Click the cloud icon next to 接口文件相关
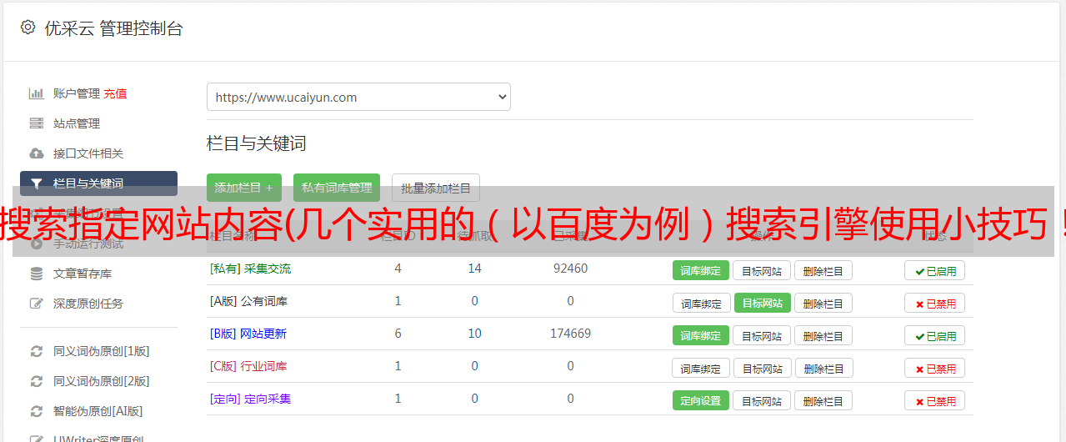The image size is (1066, 442). [37, 153]
